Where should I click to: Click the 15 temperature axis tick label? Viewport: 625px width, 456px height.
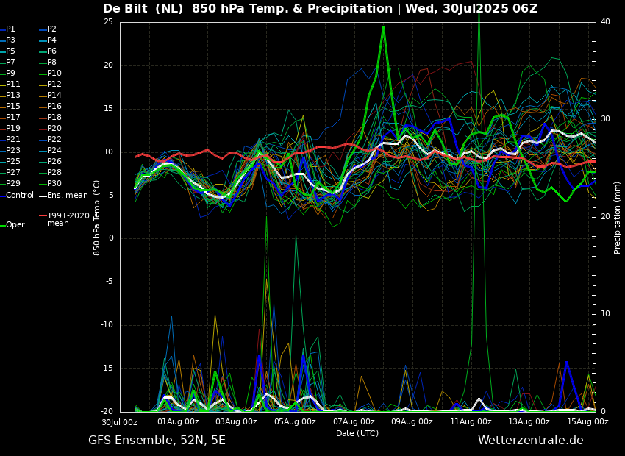click(x=108, y=109)
